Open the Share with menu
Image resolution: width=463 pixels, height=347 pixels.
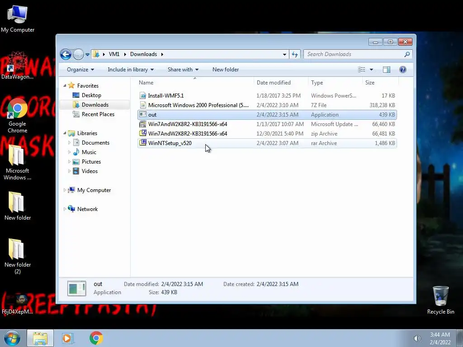pos(183,70)
